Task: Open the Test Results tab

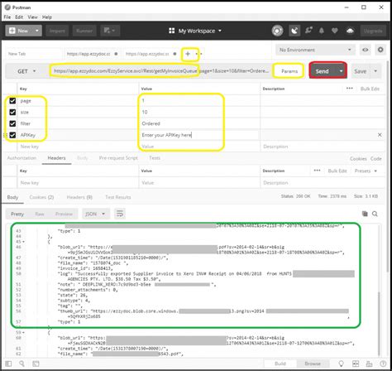Action: point(118,197)
